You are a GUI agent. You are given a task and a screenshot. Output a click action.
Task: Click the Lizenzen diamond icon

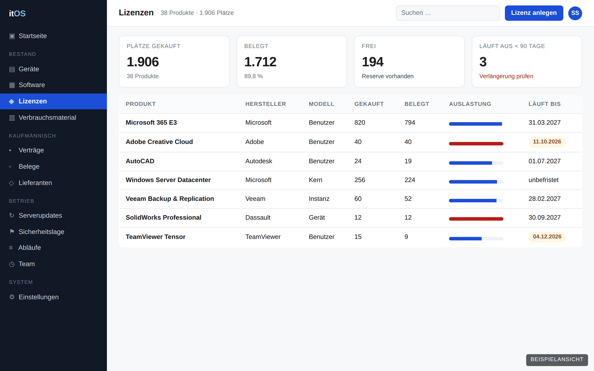pyautogui.click(x=12, y=101)
